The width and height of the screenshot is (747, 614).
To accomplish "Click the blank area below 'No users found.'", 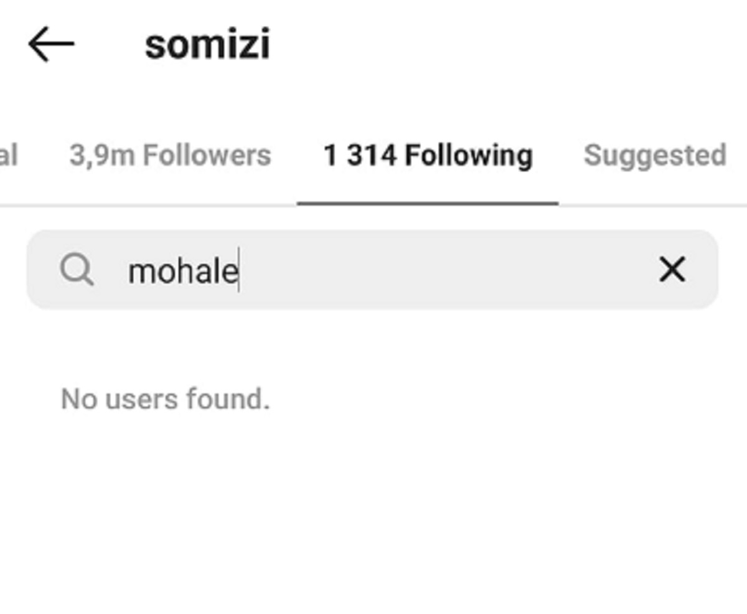I will click(374, 511).
